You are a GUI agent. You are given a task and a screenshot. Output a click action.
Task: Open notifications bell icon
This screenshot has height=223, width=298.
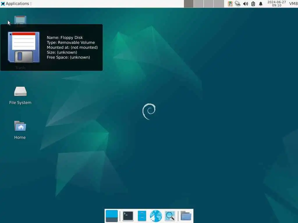point(261,4)
